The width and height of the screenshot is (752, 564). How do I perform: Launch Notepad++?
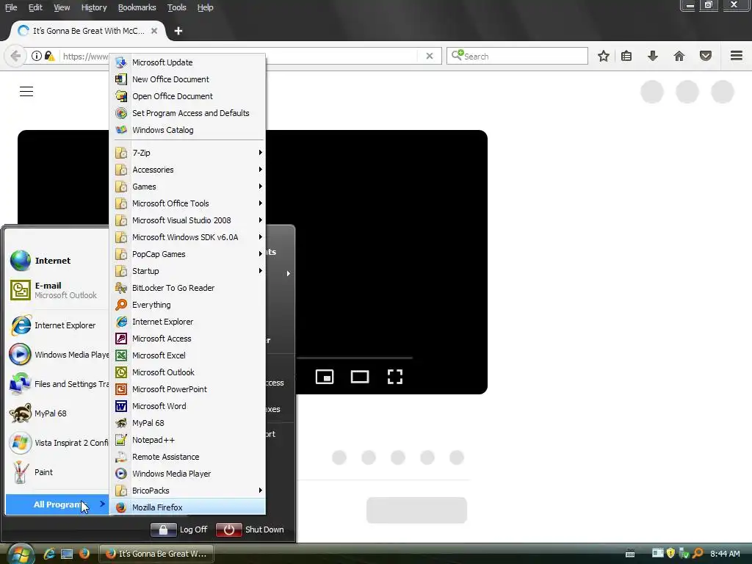point(187,440)
